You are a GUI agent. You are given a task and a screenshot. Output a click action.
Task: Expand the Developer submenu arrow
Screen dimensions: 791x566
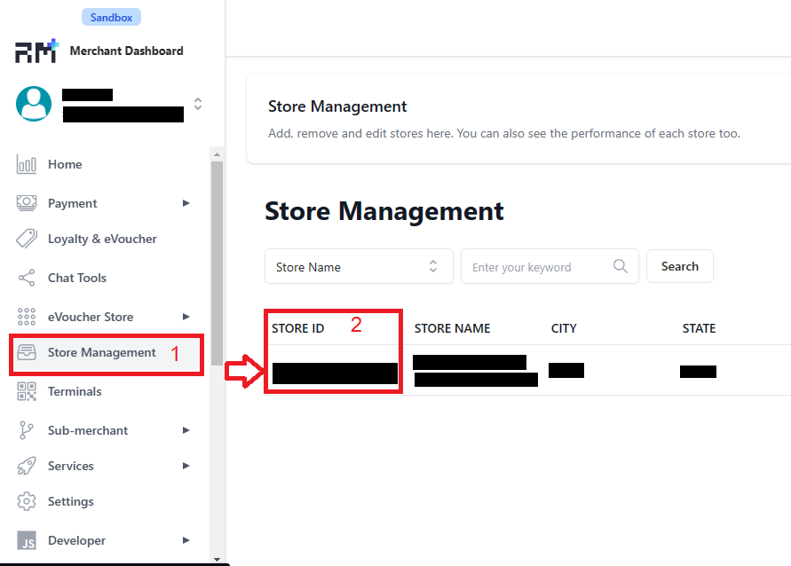coord(186,540)
